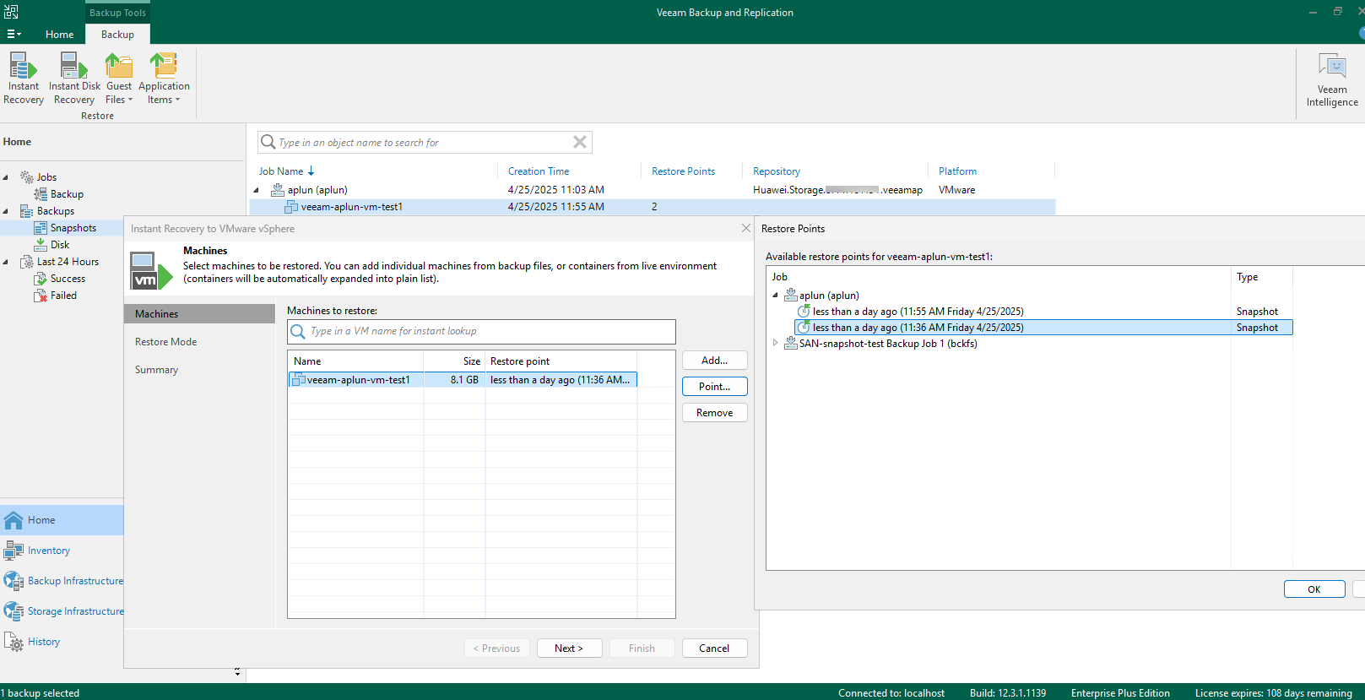Click the Type column header in Restore Points

(x=1247, y=277)
